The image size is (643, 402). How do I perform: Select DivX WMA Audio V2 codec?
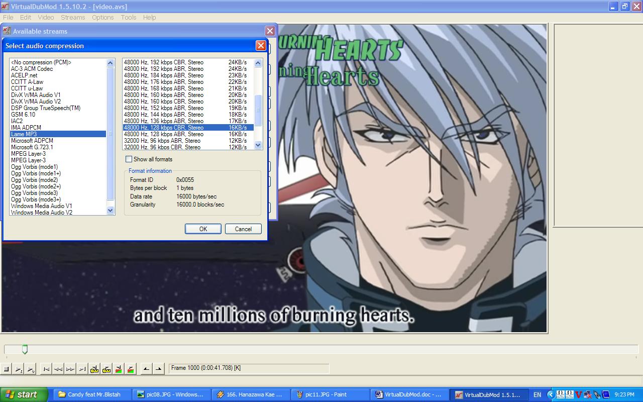(x=58, y=102)
